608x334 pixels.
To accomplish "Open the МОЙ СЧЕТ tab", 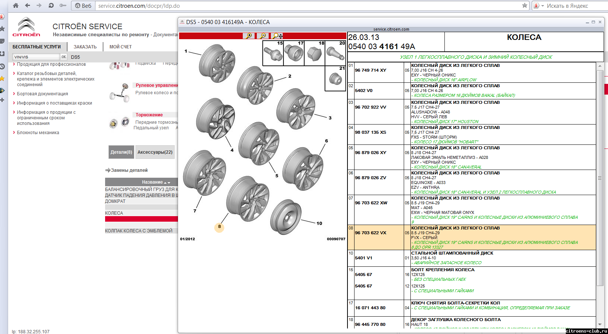I will [x=121, y=47].
